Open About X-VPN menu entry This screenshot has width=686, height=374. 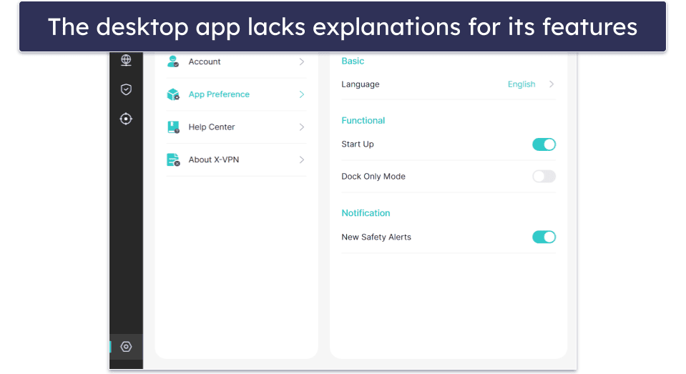point(236,159)
